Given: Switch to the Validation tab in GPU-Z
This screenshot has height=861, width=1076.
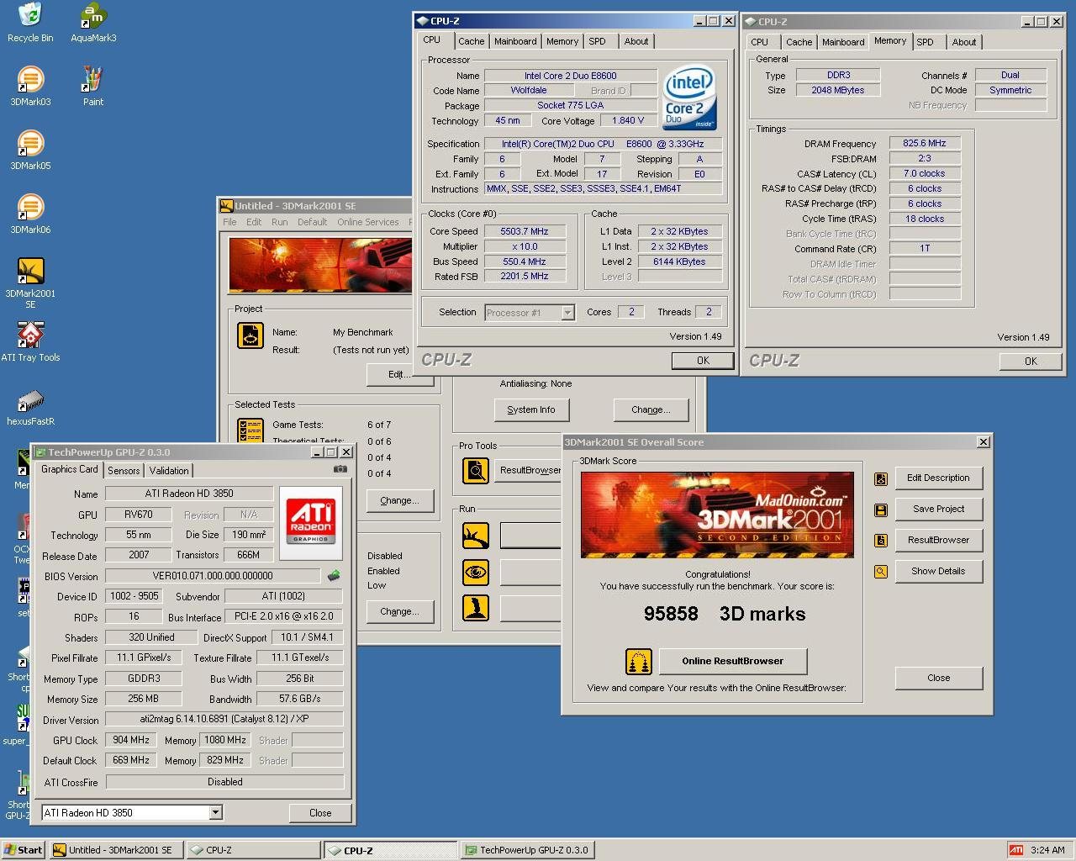Looking at the screenshot, I should [x=169, y=471].
